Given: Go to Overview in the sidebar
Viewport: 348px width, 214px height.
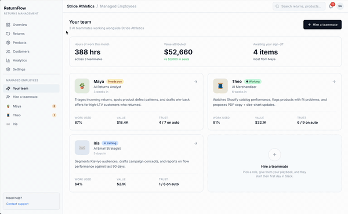Looking at the screenshot, I should (31, 25).
